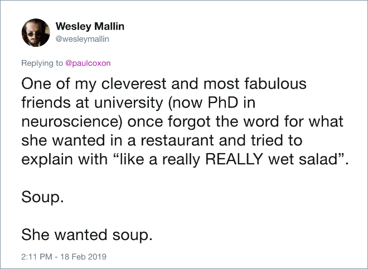This screenshot has height=269, width=368.
Task: Open Wesley Mallin's profile picture
Action: [36, 33]
